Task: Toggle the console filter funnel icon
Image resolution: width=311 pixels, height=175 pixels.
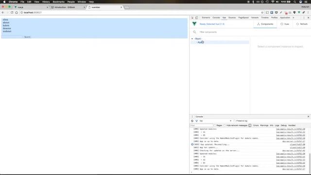Action: [196, 121]
